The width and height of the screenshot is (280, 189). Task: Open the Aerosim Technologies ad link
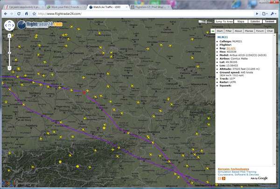(x=233, y=169)
